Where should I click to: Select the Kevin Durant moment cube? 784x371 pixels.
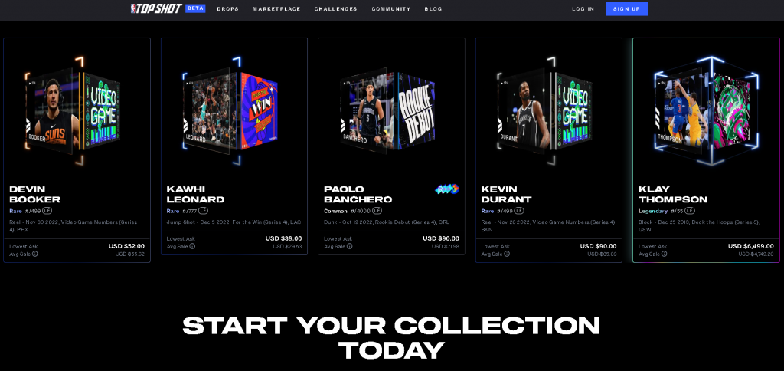(x=545, y=110)
